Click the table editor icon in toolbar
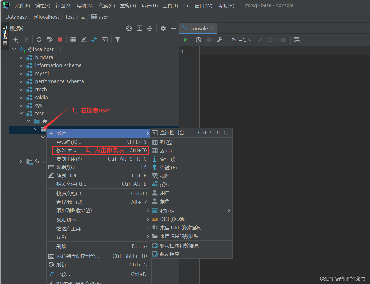 coord(73,40)
